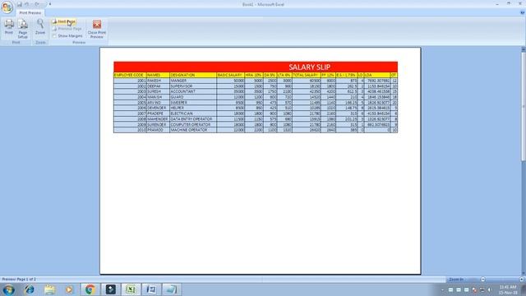Launch Internet Explorer from taskbar
The image size is (526, 296).
(30, 289)
